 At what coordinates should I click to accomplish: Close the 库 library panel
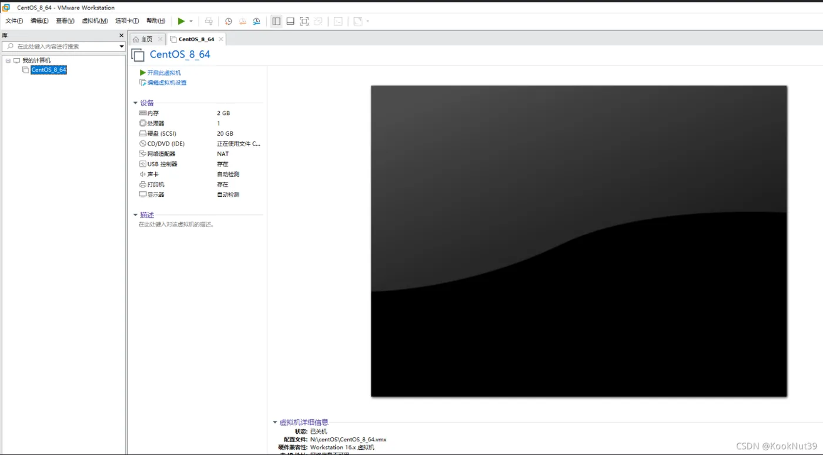click(x=122, y=35)
